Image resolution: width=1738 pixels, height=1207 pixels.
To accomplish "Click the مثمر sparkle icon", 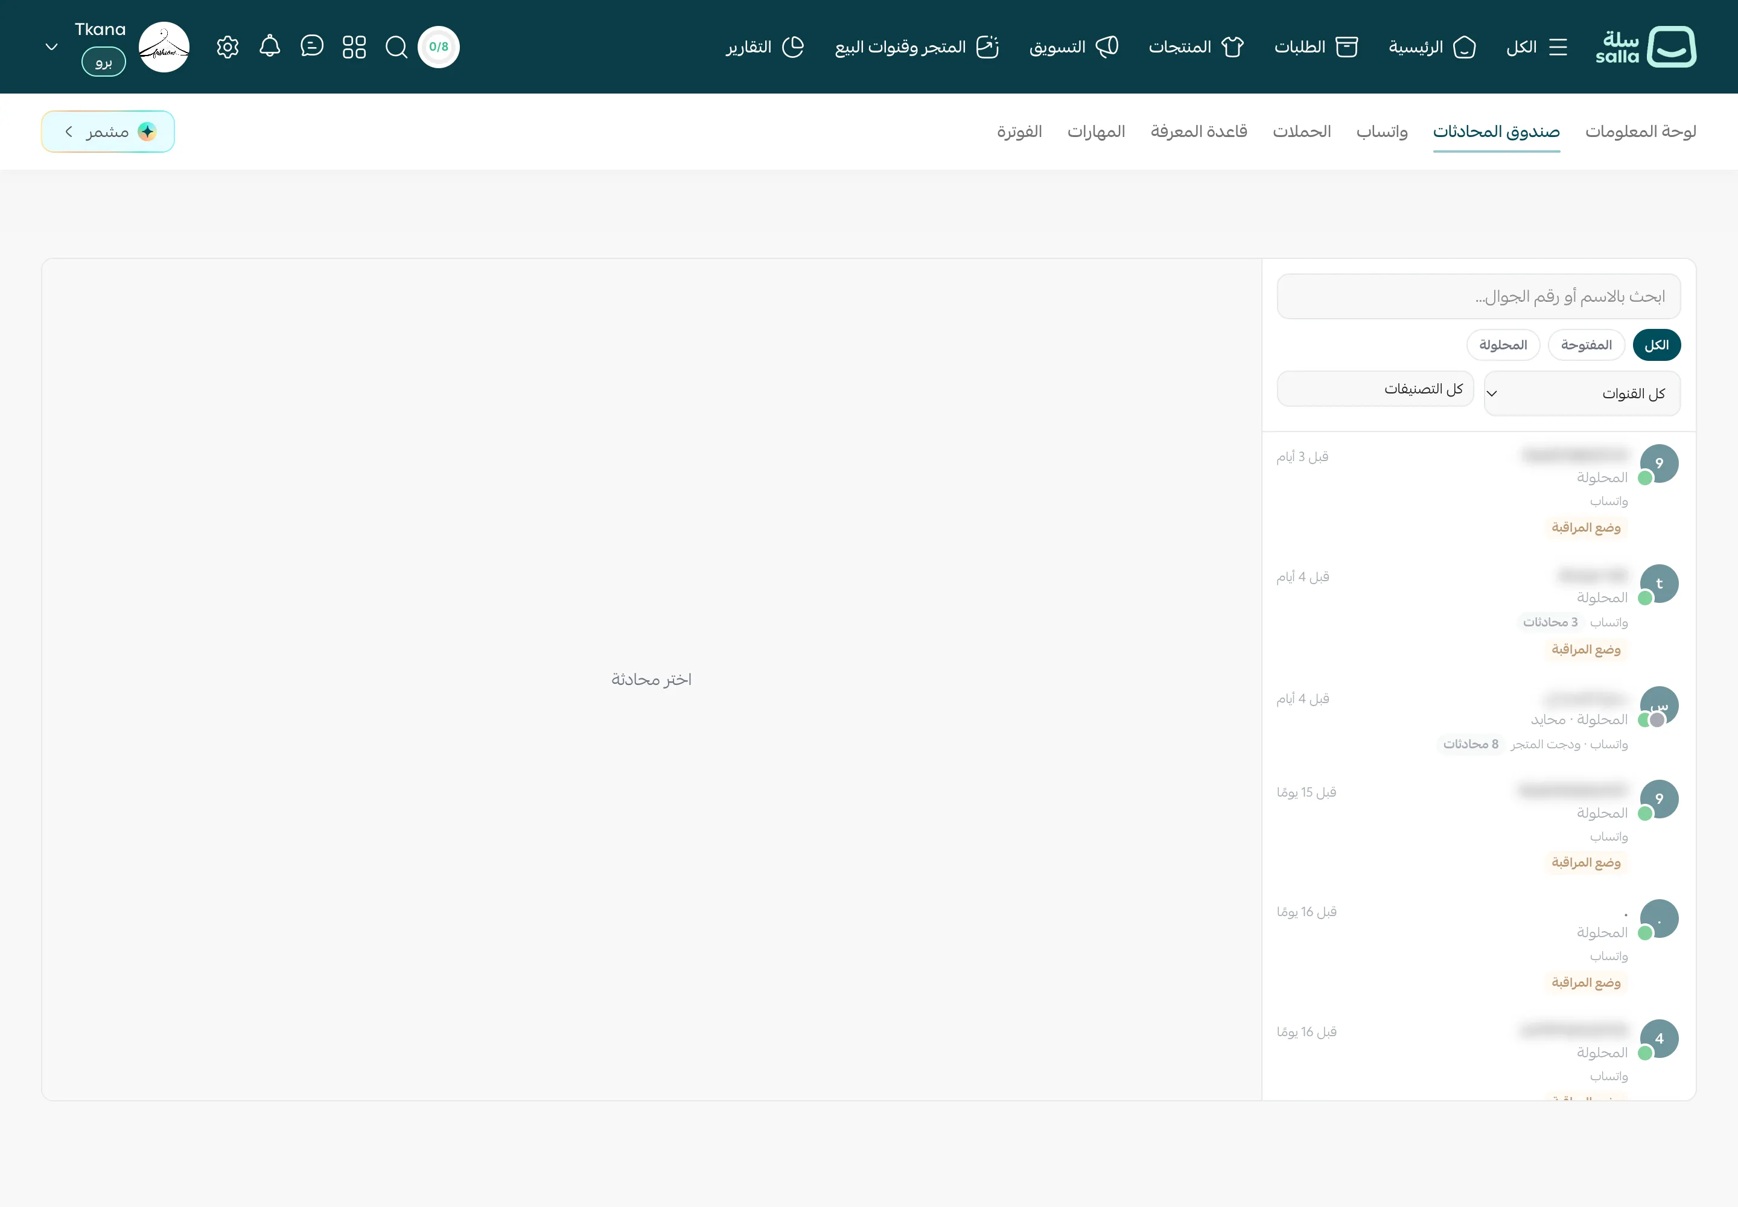I will click(x=147, y=132).
